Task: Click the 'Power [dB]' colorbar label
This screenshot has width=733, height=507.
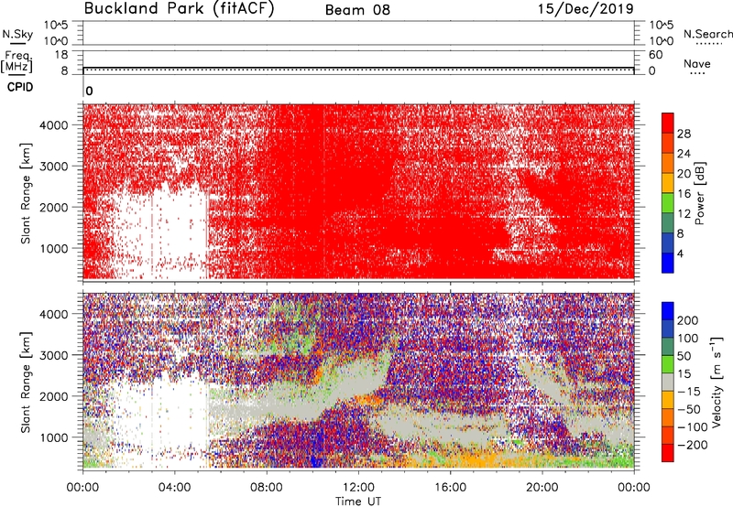Action: tap(699, 193)
